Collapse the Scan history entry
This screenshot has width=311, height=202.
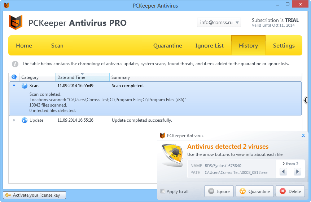(x=14, y=86)
